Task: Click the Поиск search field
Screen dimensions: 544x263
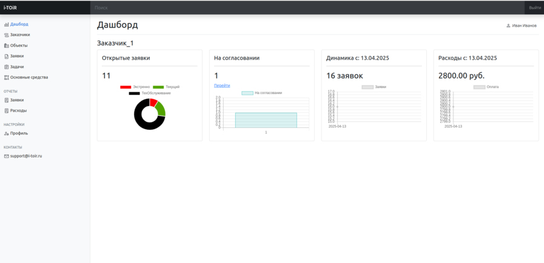Action: click(308, 8)
